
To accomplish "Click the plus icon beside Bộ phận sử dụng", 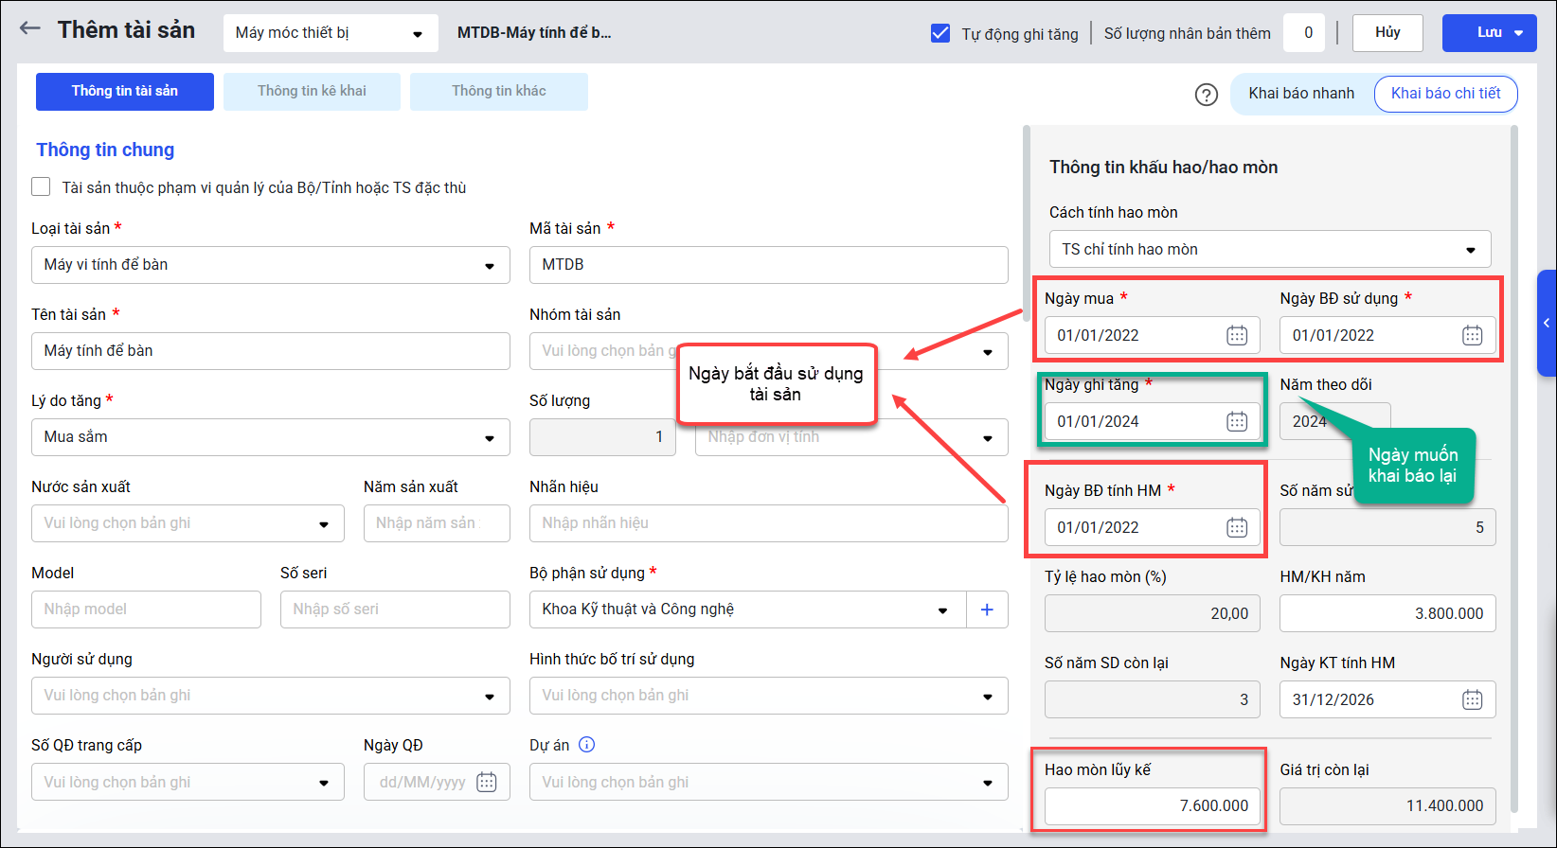I will (x=987, y=609).
